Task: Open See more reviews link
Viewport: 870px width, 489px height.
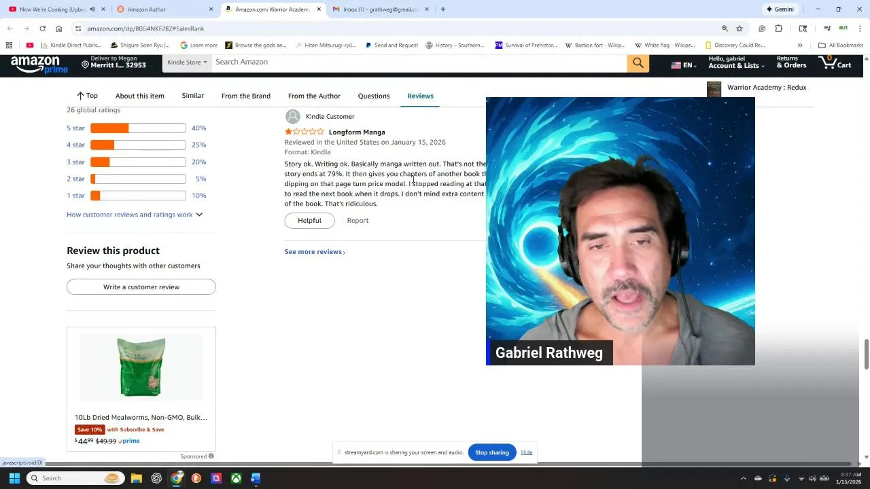Action: click(315, 252)
